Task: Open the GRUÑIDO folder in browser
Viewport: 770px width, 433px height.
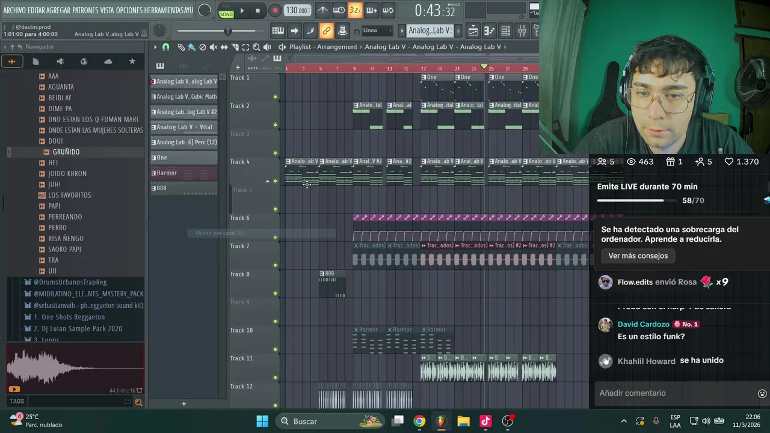Action: coord(66,152)
